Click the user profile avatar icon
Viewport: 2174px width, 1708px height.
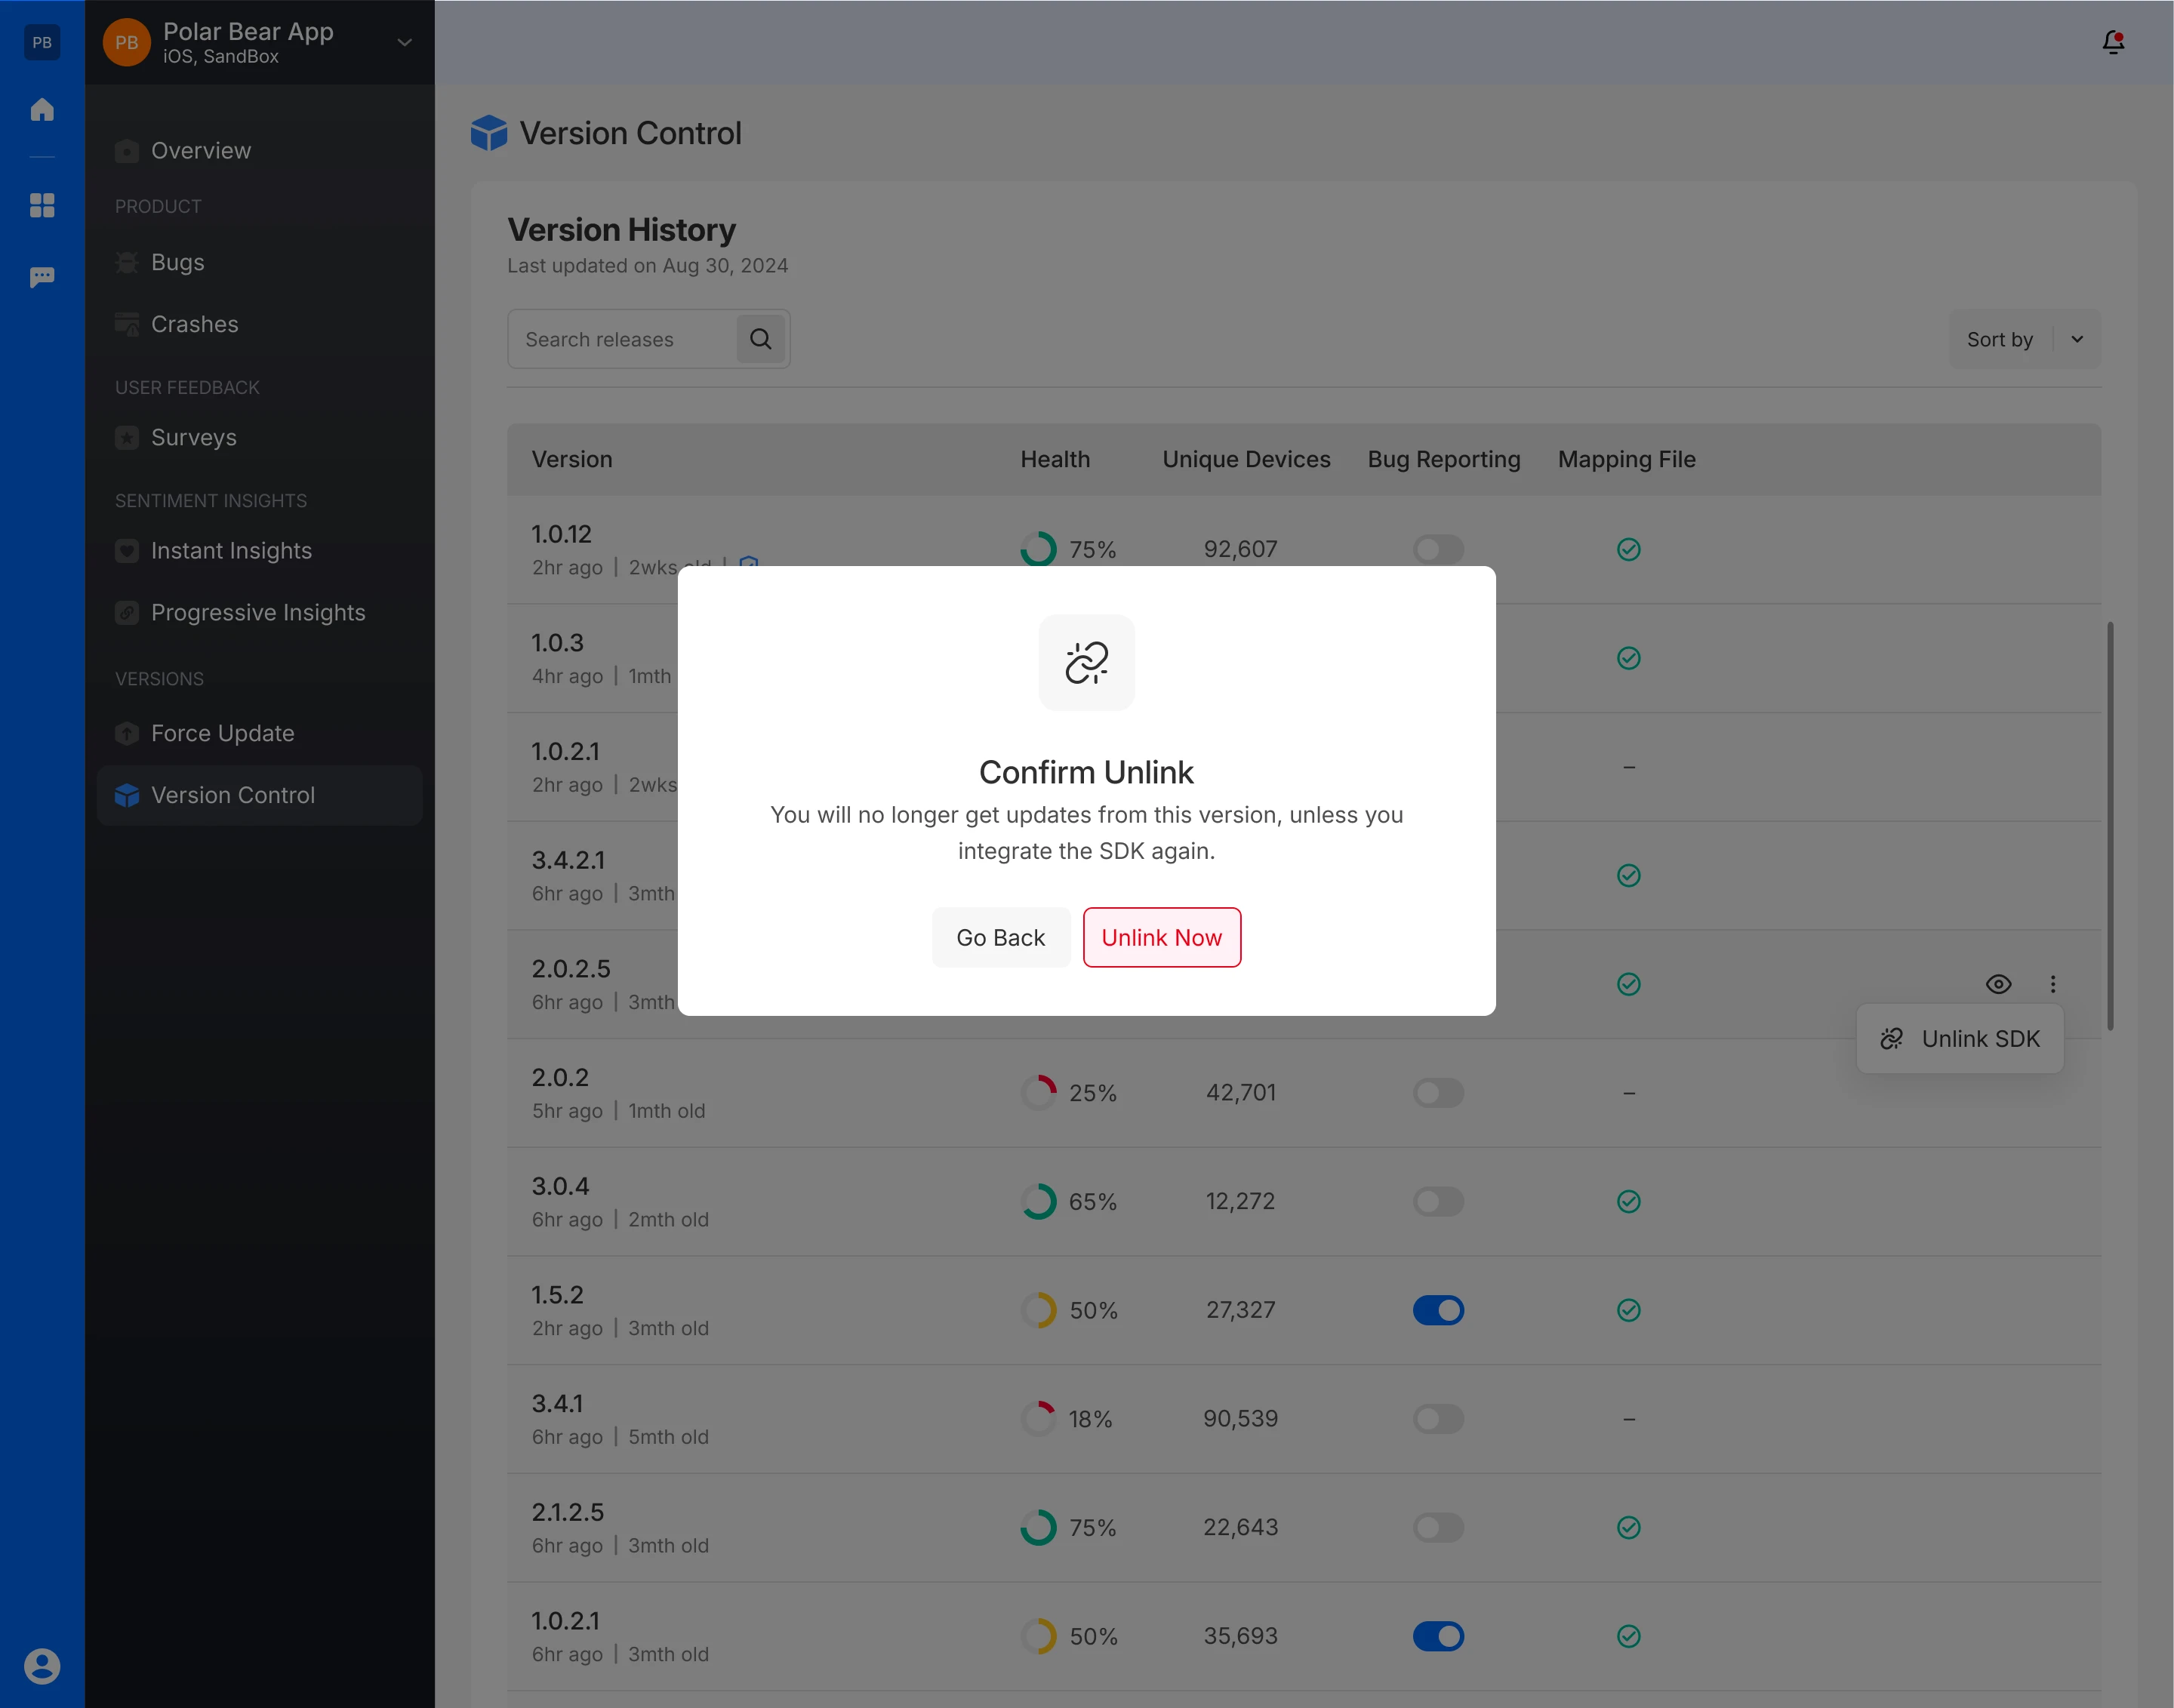tap(42, 1665)
